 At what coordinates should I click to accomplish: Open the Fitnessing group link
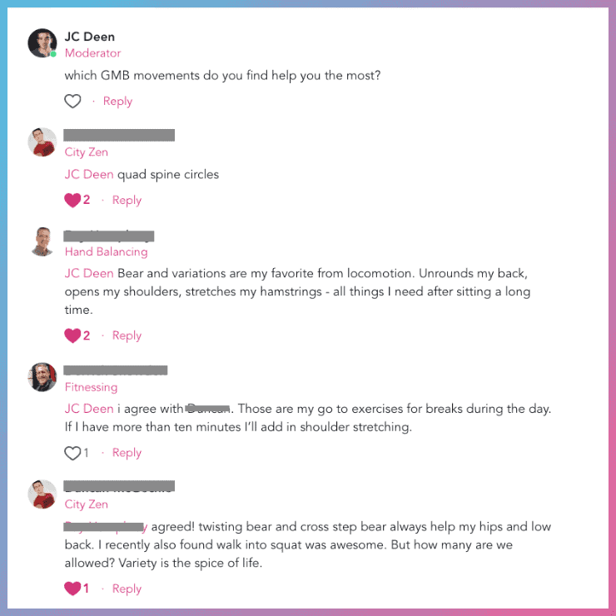91,387
